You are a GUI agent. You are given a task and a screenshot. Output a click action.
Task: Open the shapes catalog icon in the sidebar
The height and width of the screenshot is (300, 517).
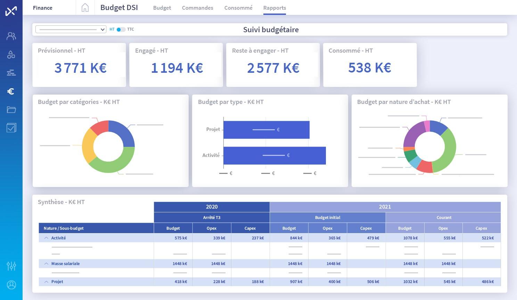[11, 54]
